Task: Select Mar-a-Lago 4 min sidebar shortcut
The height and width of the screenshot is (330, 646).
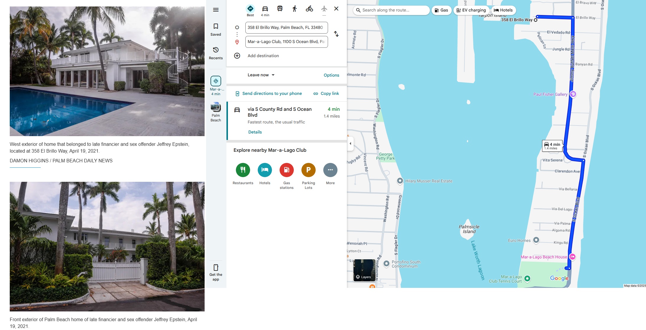Action: [x=216, y=86]
